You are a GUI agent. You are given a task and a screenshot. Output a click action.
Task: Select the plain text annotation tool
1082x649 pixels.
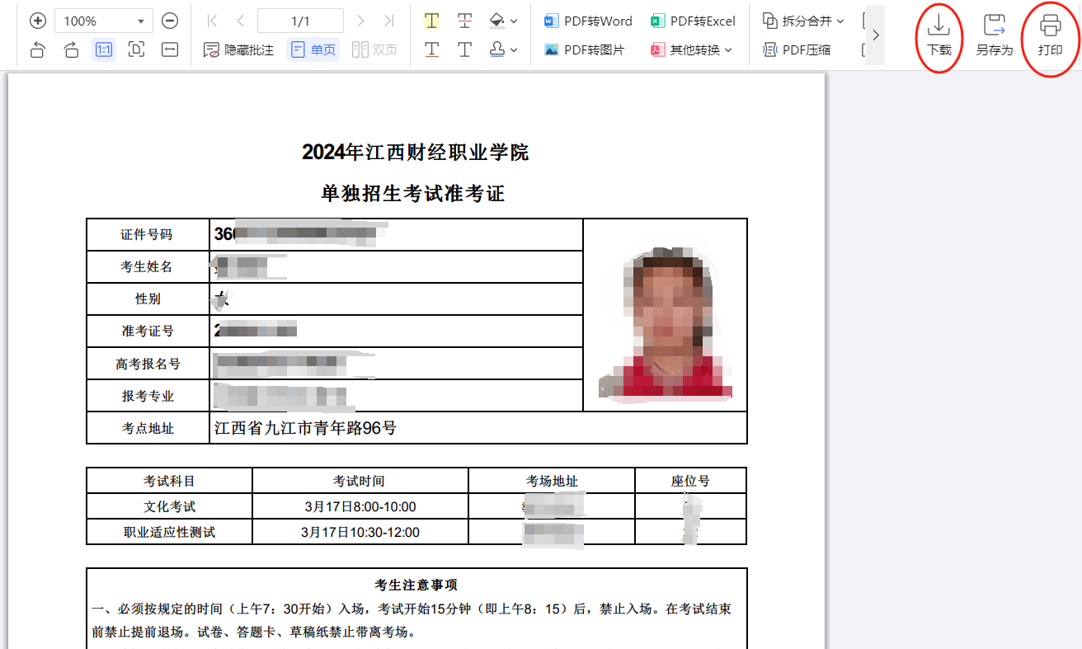click(464, 49)
